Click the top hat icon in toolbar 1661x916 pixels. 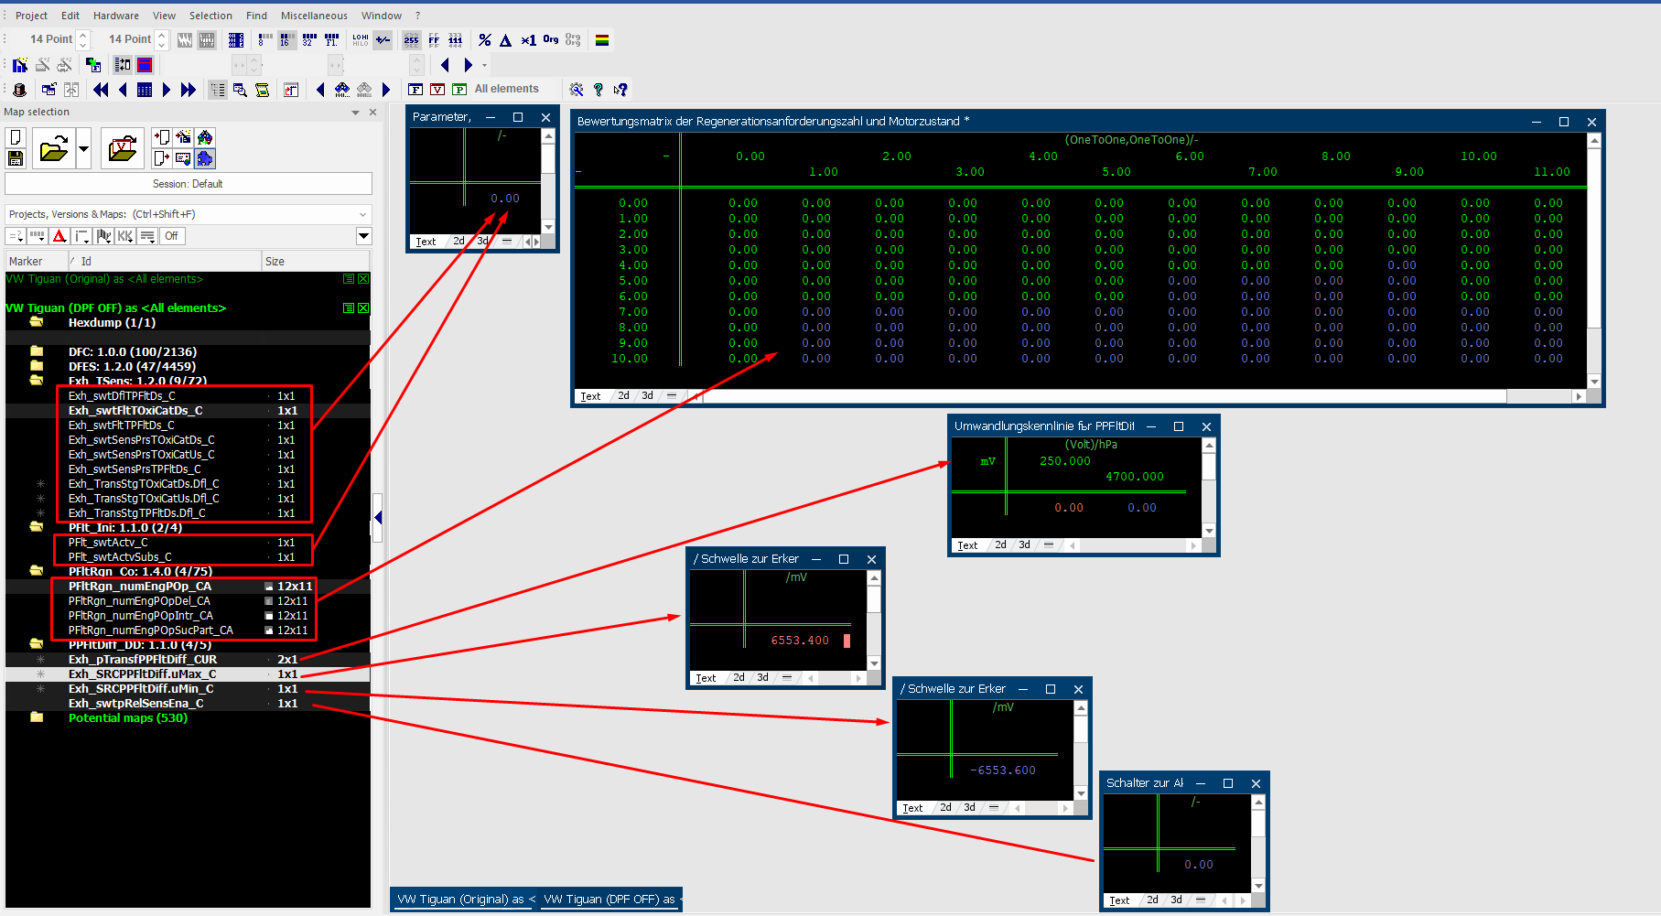tap(19, 90)
